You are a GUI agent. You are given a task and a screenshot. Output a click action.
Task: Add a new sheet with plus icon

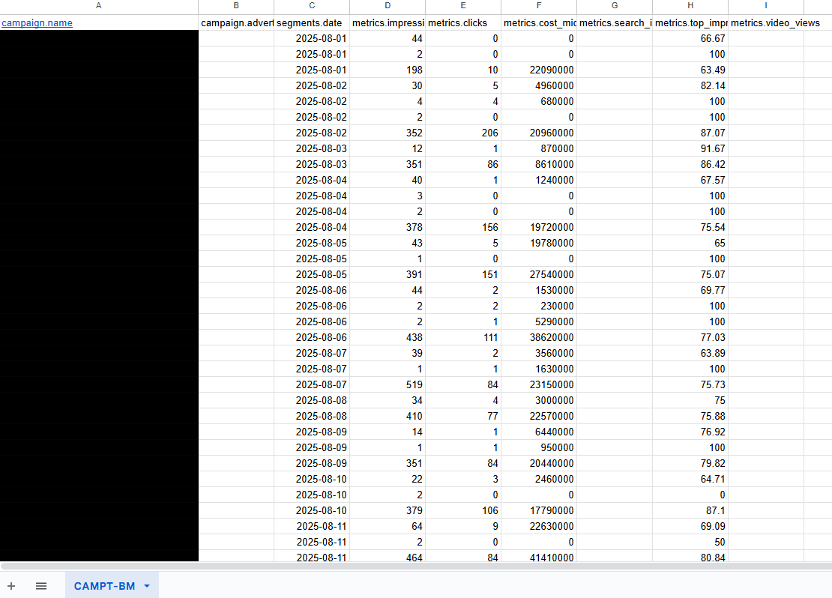coord(11,586)
